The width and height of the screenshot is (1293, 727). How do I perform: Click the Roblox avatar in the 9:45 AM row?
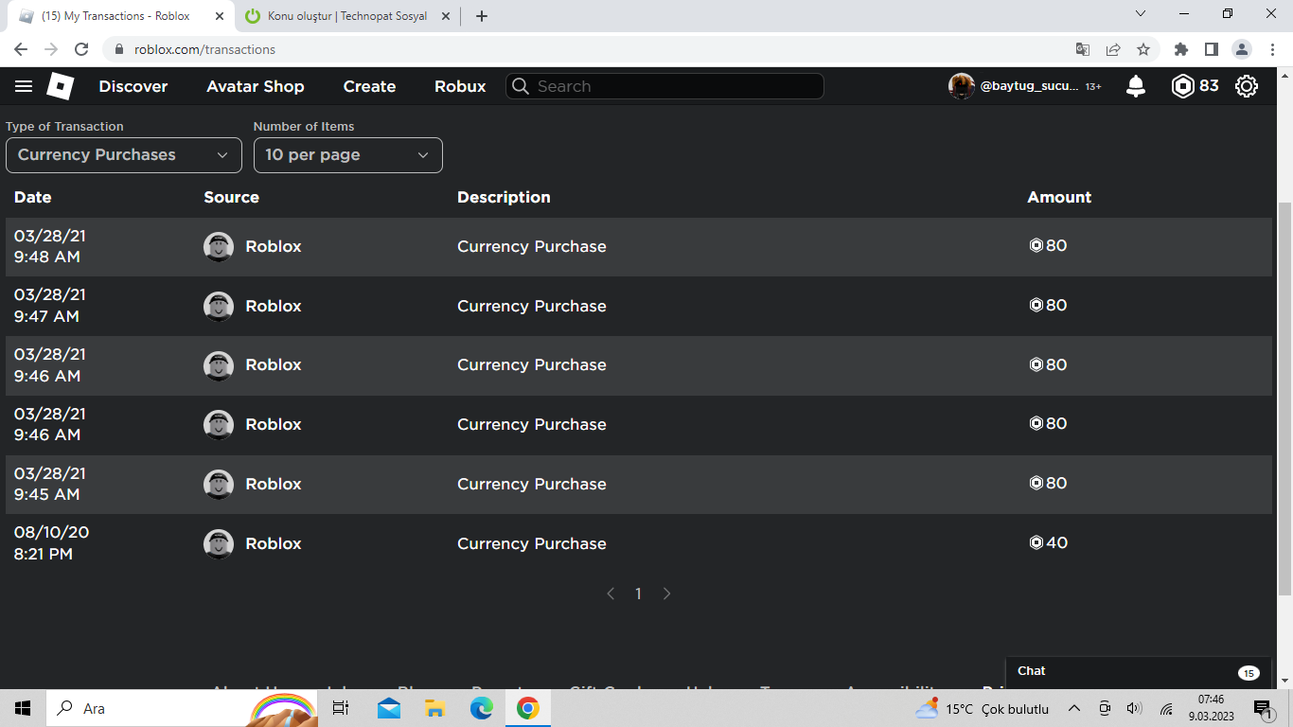tap(219, 485)
